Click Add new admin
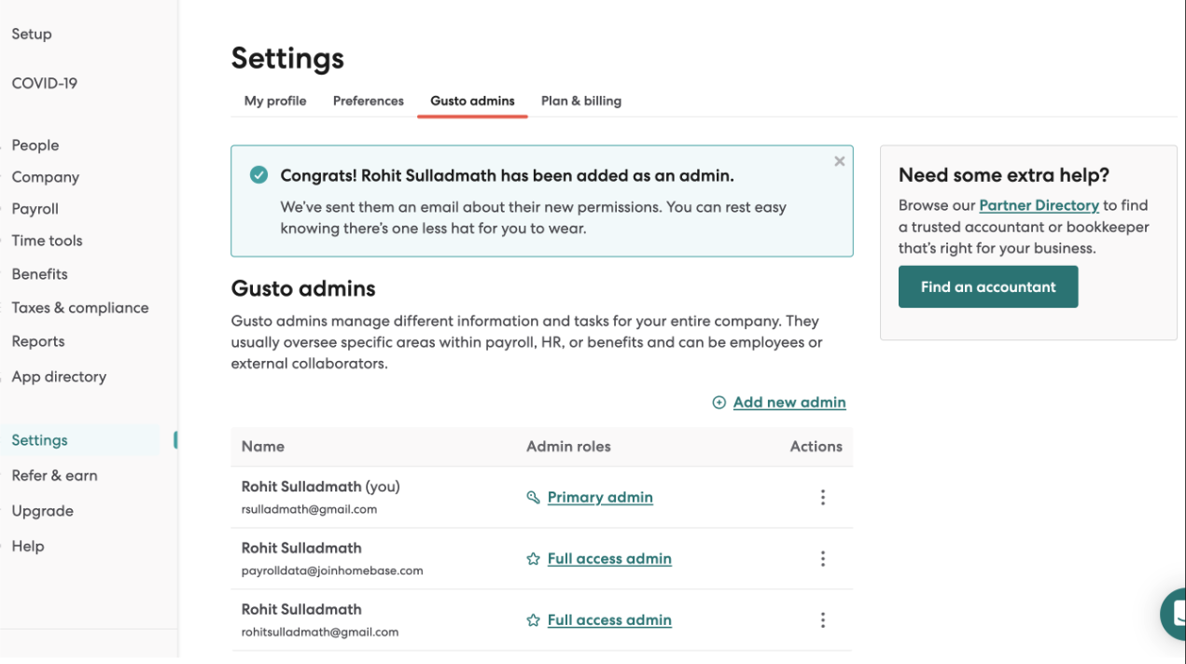The image size is (1186, 664). (x=789, y=402)
